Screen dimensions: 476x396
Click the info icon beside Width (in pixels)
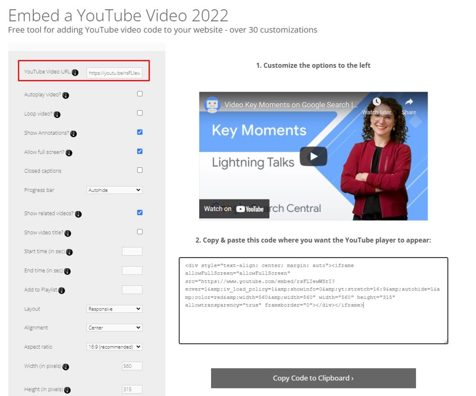(x=66, y=367)
